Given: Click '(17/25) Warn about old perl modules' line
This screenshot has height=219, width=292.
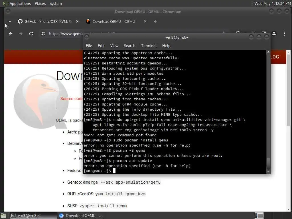Looking at the screenshot, I should pyautogui.click(x=123, y=73).
